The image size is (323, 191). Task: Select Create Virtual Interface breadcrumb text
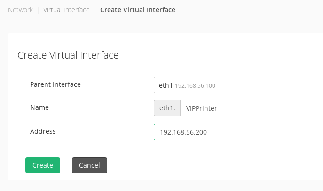138,10
